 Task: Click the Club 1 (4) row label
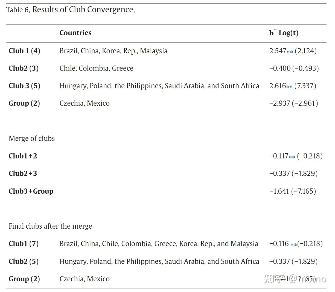24,51
